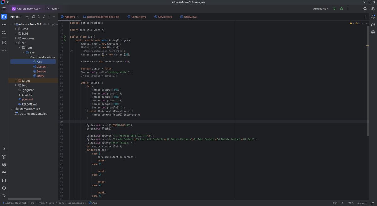The height and width of the screenshot is (206, 377).
Task: Open Project panel options menu
Action: [49, 17]
